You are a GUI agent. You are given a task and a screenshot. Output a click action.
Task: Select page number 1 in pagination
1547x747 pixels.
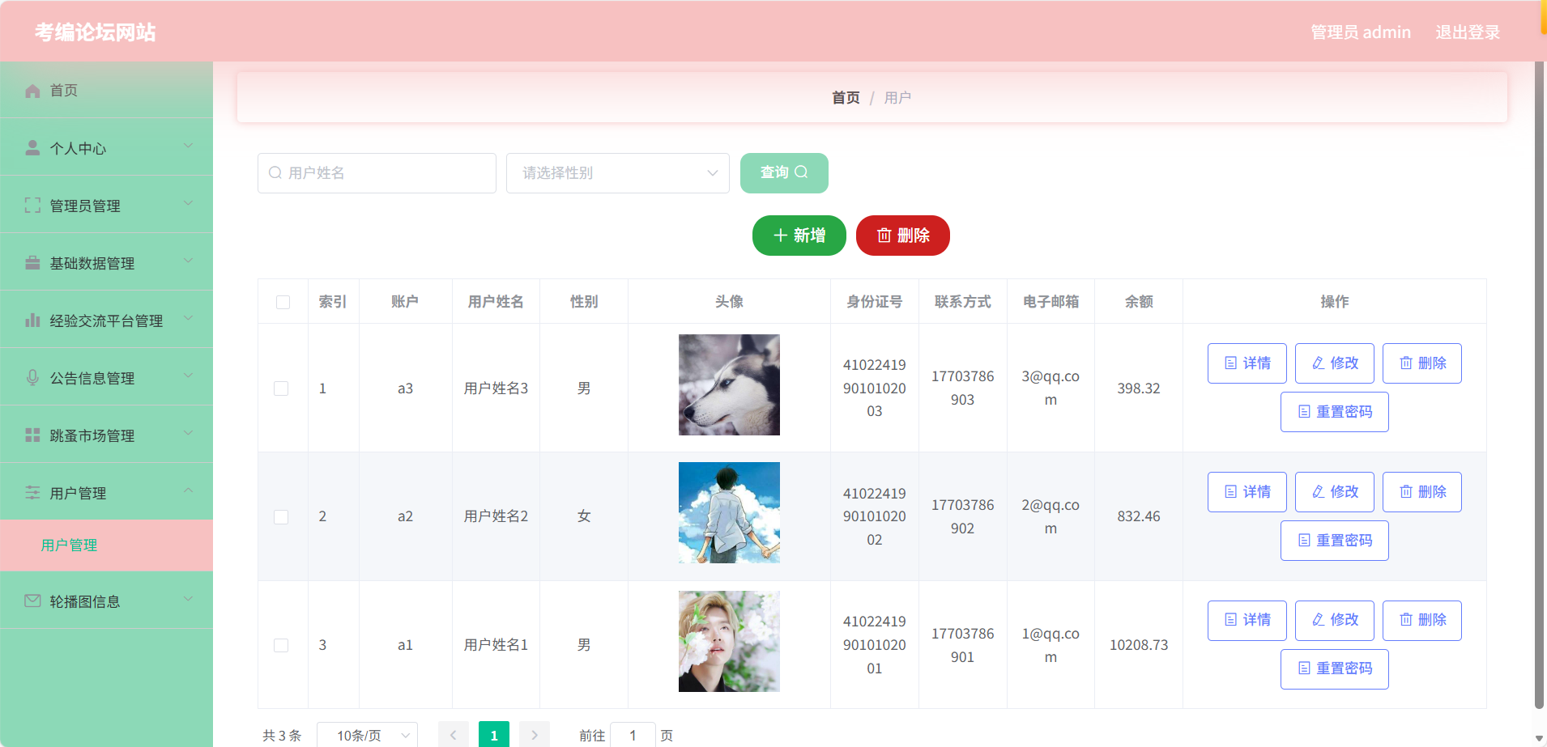494,735
